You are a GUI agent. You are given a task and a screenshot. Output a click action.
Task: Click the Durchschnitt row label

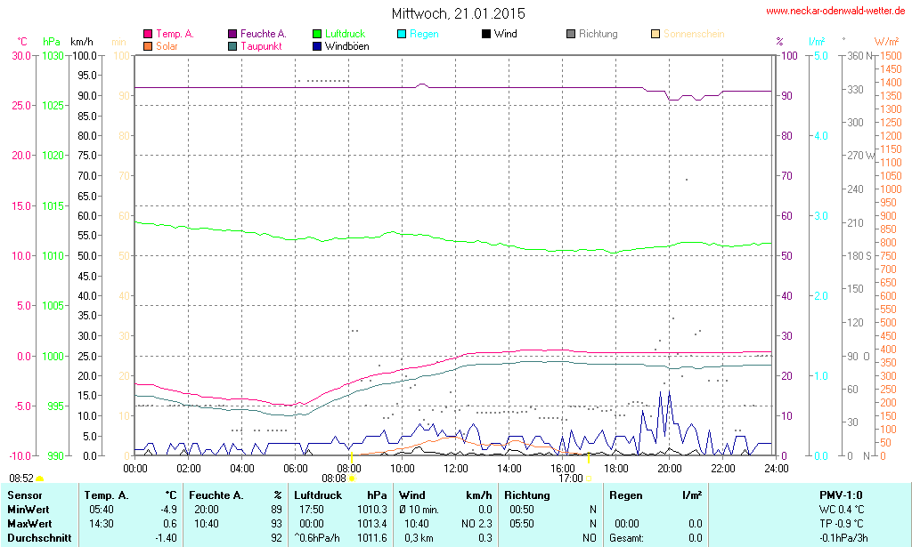click(37, 537)
